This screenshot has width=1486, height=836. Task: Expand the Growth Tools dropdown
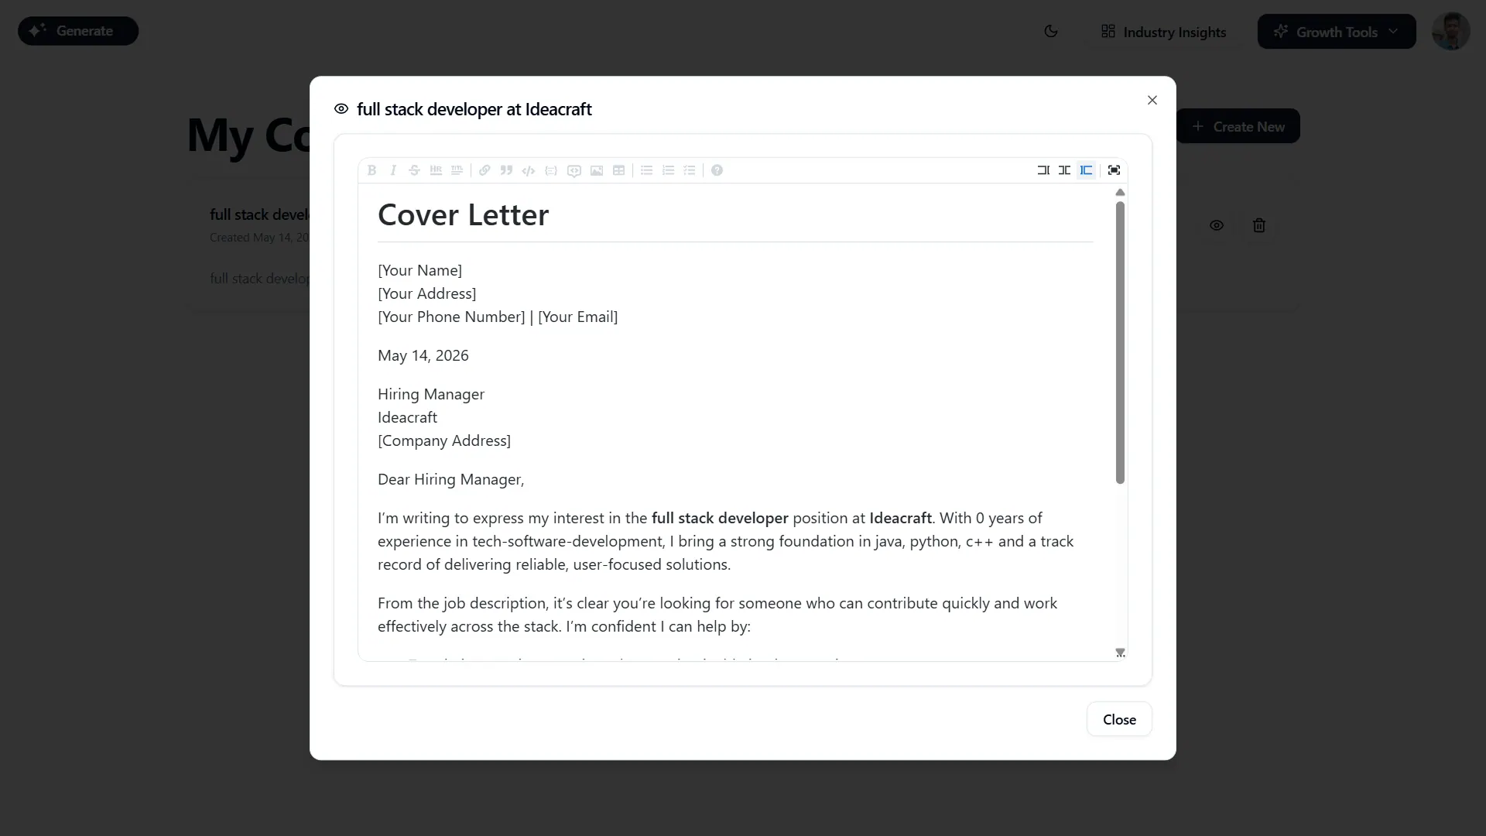click(1337, 32)
